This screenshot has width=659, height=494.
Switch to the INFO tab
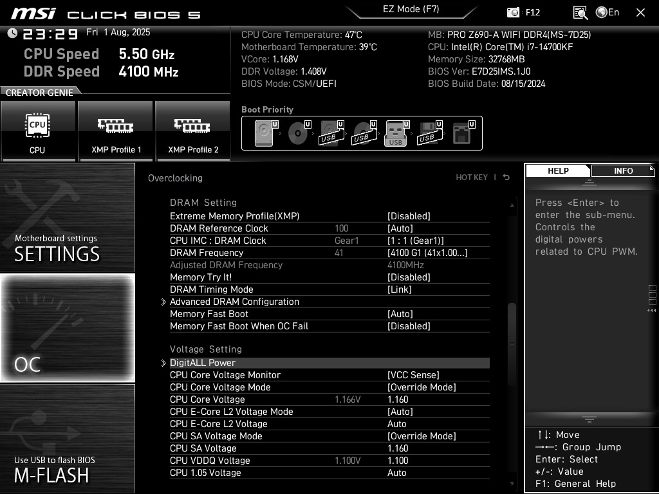(623, 170)
